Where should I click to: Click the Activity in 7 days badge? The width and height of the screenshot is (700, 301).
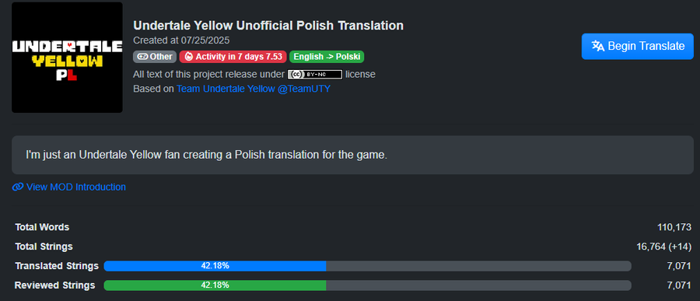(233, 57)
